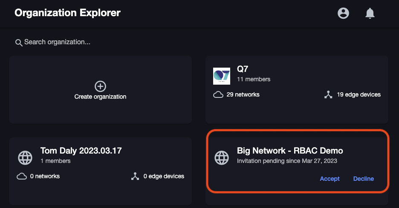Screen dimensions: 399x208
Task: Click the globe icon for Big Network organization
Action: click(222, 157)
